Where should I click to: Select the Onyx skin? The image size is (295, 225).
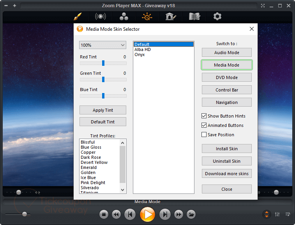click(x=164, y=54)
